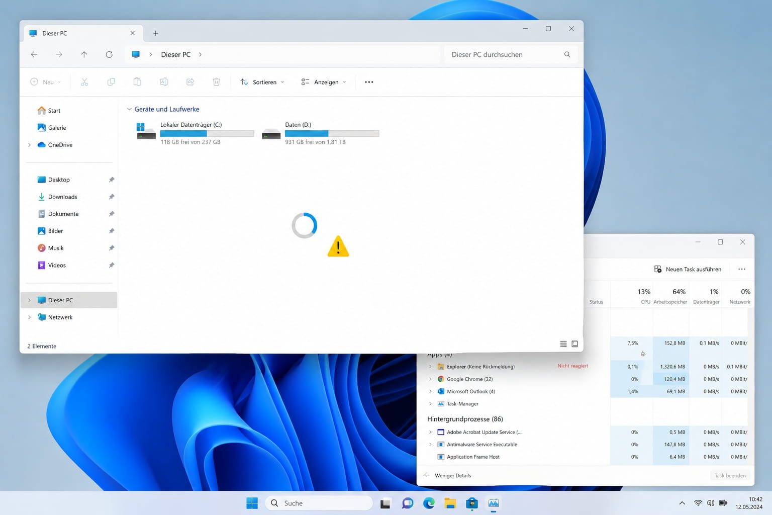Image resolution: width=772 pixels, height=515 pixels.
Task: Expand Microsoft Outlook process group
Action: [430, 391]
